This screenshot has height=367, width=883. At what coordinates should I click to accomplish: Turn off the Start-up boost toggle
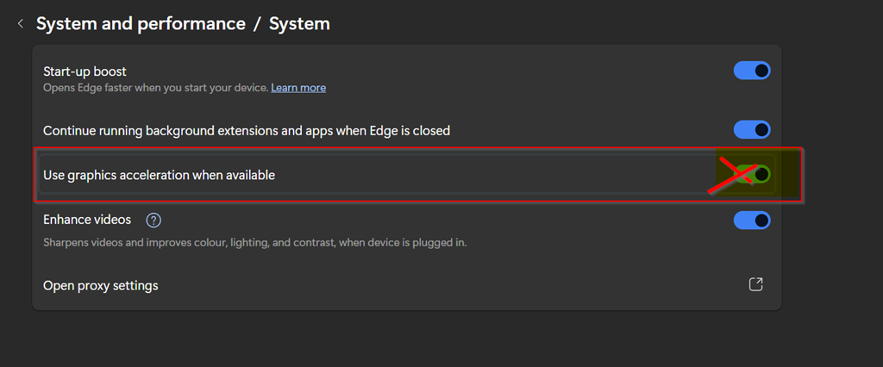tap(751, 71)
